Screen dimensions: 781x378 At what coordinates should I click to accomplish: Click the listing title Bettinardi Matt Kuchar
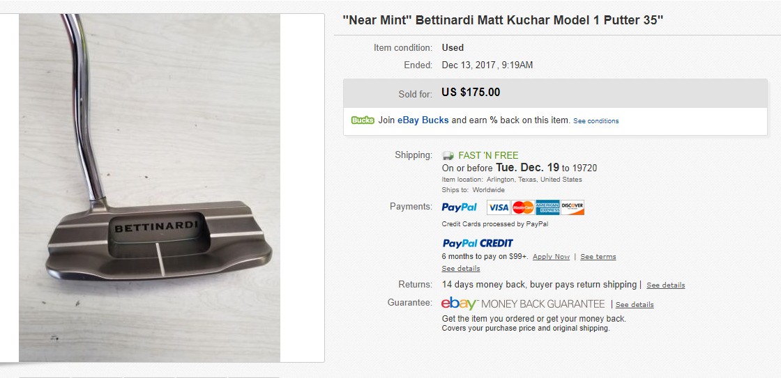(503, 20)
